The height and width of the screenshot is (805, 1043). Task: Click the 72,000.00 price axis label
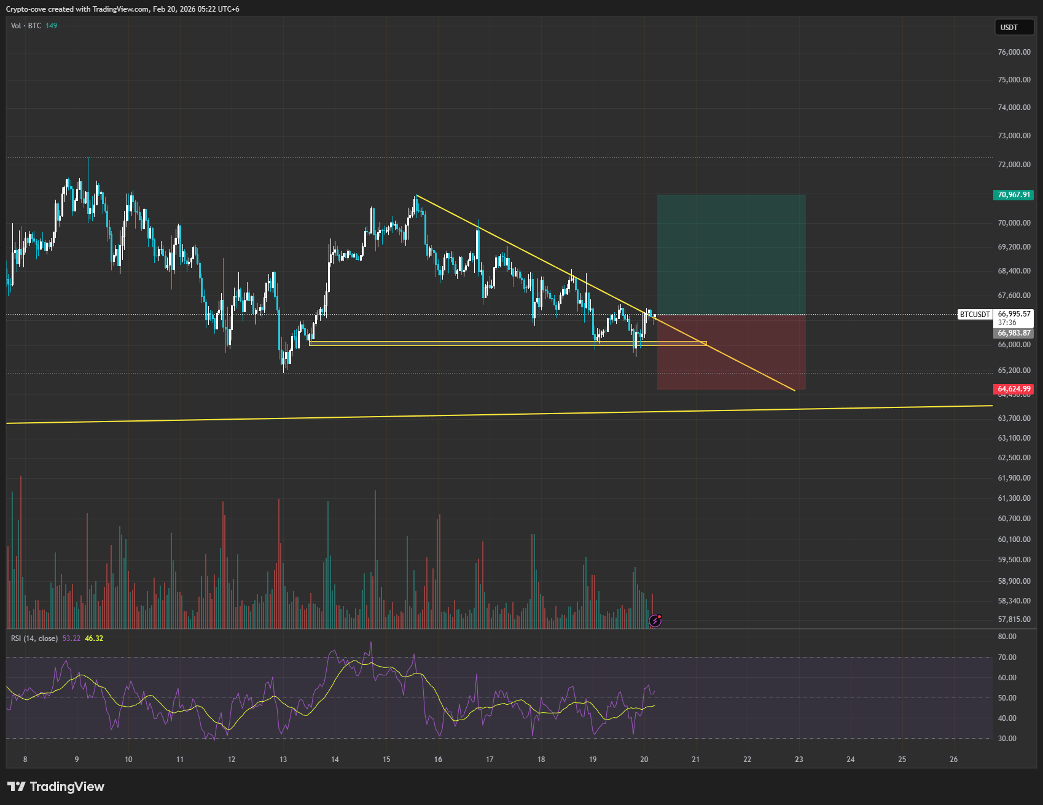1014,165
